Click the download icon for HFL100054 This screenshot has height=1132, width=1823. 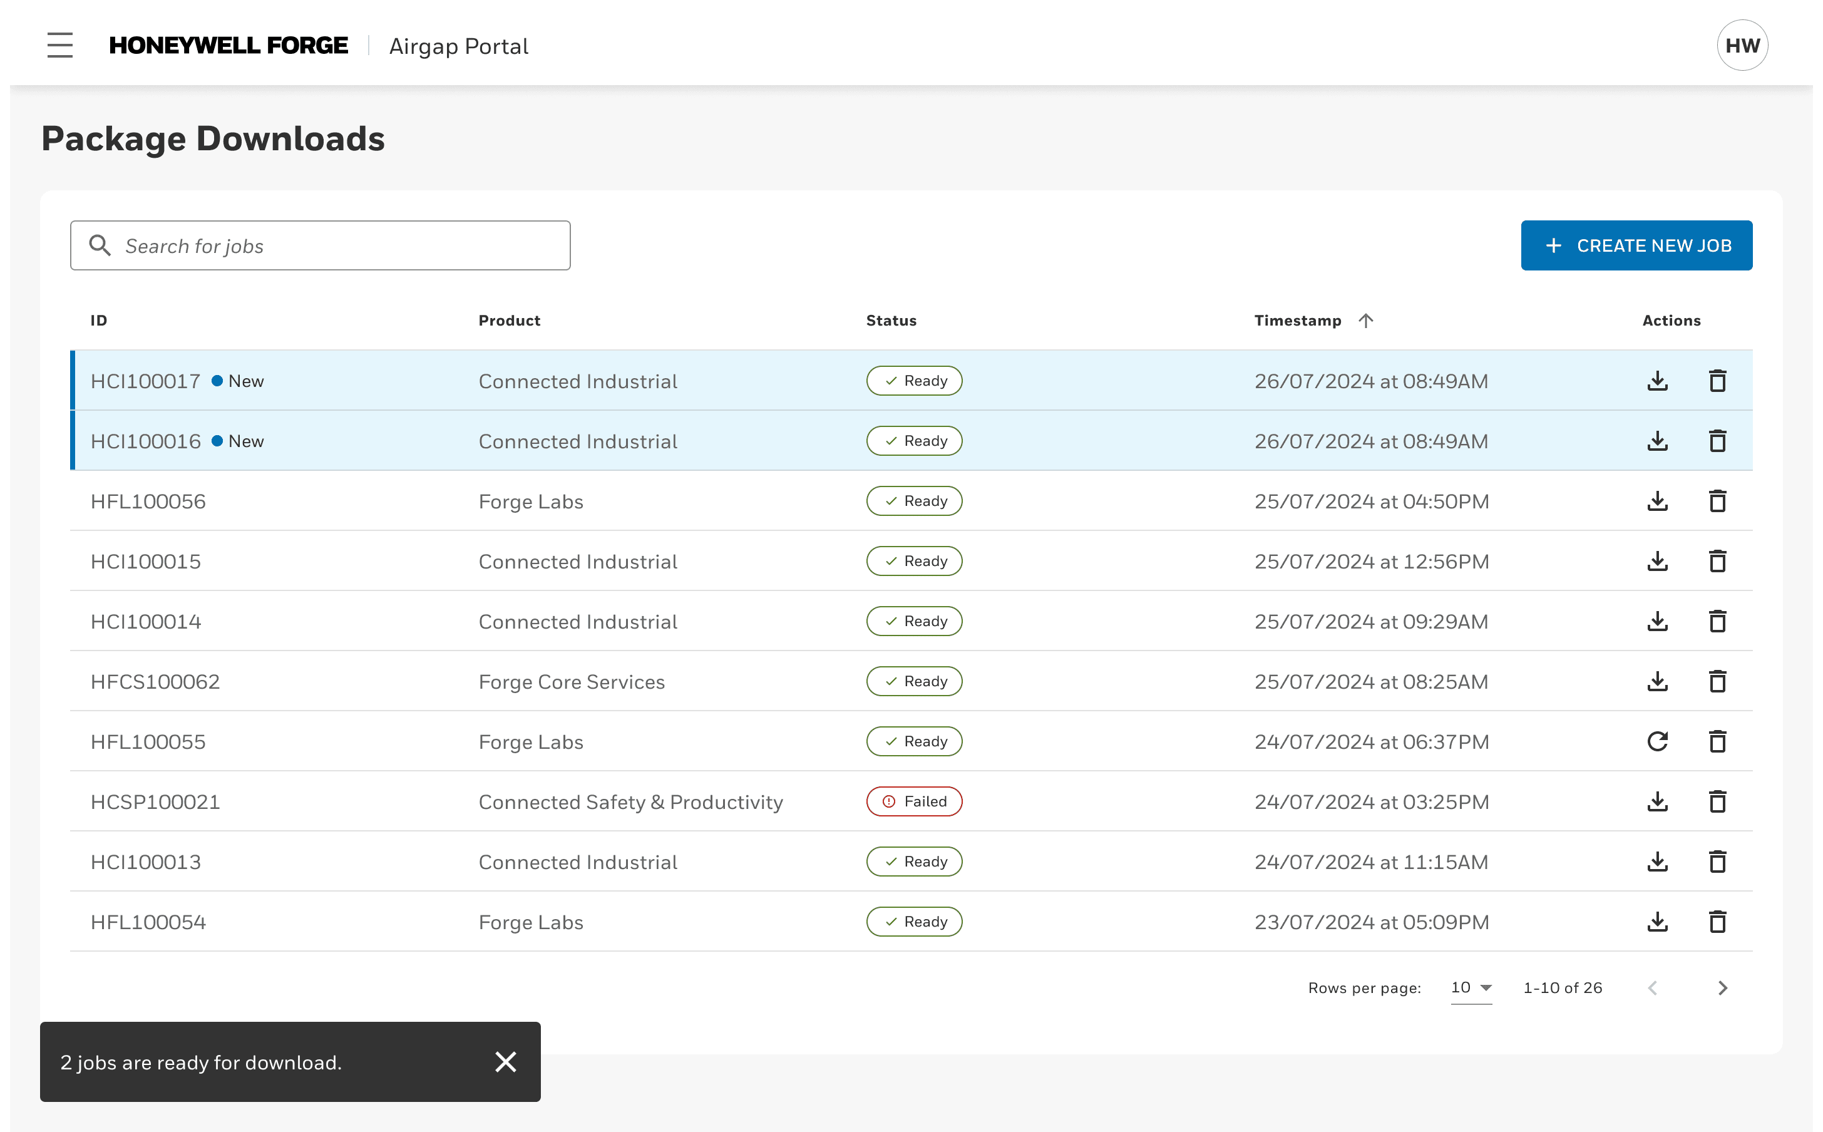pyautogui.click(x=1657, y=921)
